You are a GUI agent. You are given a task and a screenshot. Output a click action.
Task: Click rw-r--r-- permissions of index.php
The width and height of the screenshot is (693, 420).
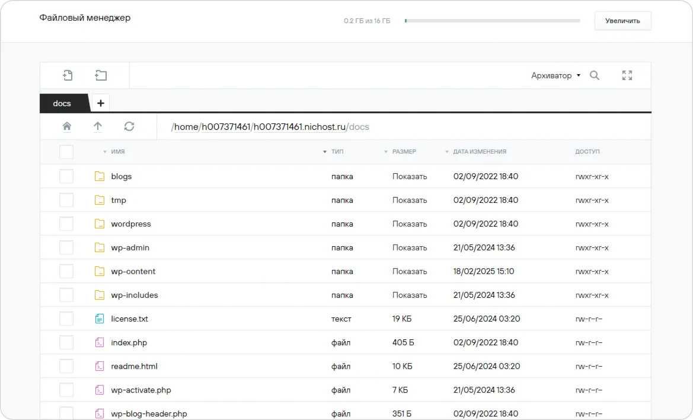589,343
